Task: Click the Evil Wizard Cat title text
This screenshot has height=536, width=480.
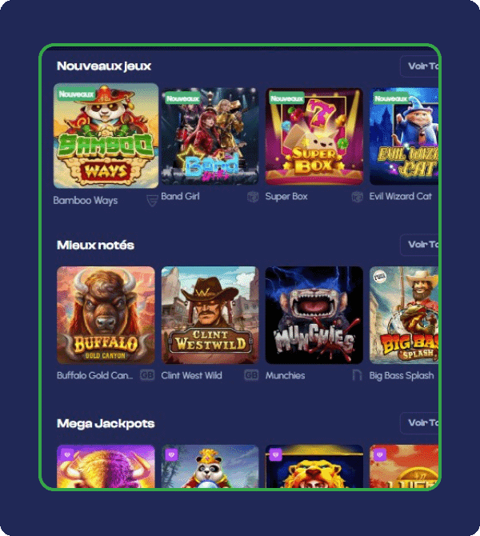Action: [400, 196]
